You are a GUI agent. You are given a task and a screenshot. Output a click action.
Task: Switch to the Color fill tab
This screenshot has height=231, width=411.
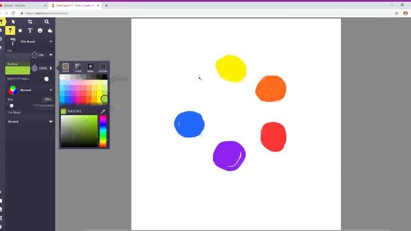click(x=66, y=67)
